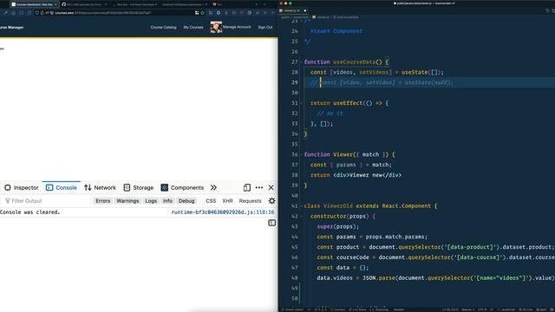Viewport: 555px width, 312px height.
Task: Collapse the ViewerOld class at line 41
Action: (x=302, y=206)
